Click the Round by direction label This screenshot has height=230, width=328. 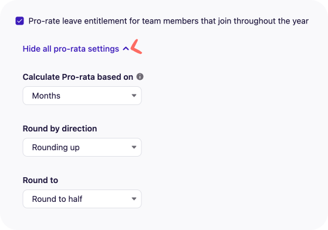60,128
